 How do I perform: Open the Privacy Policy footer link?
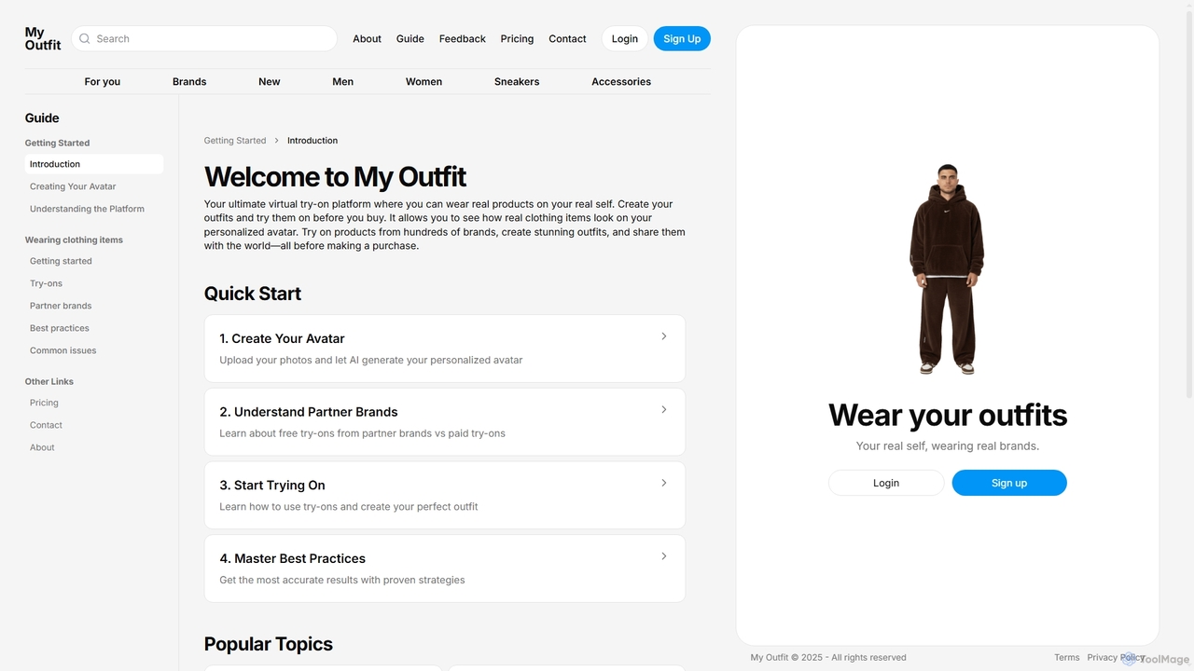[x=1116, y=657]
